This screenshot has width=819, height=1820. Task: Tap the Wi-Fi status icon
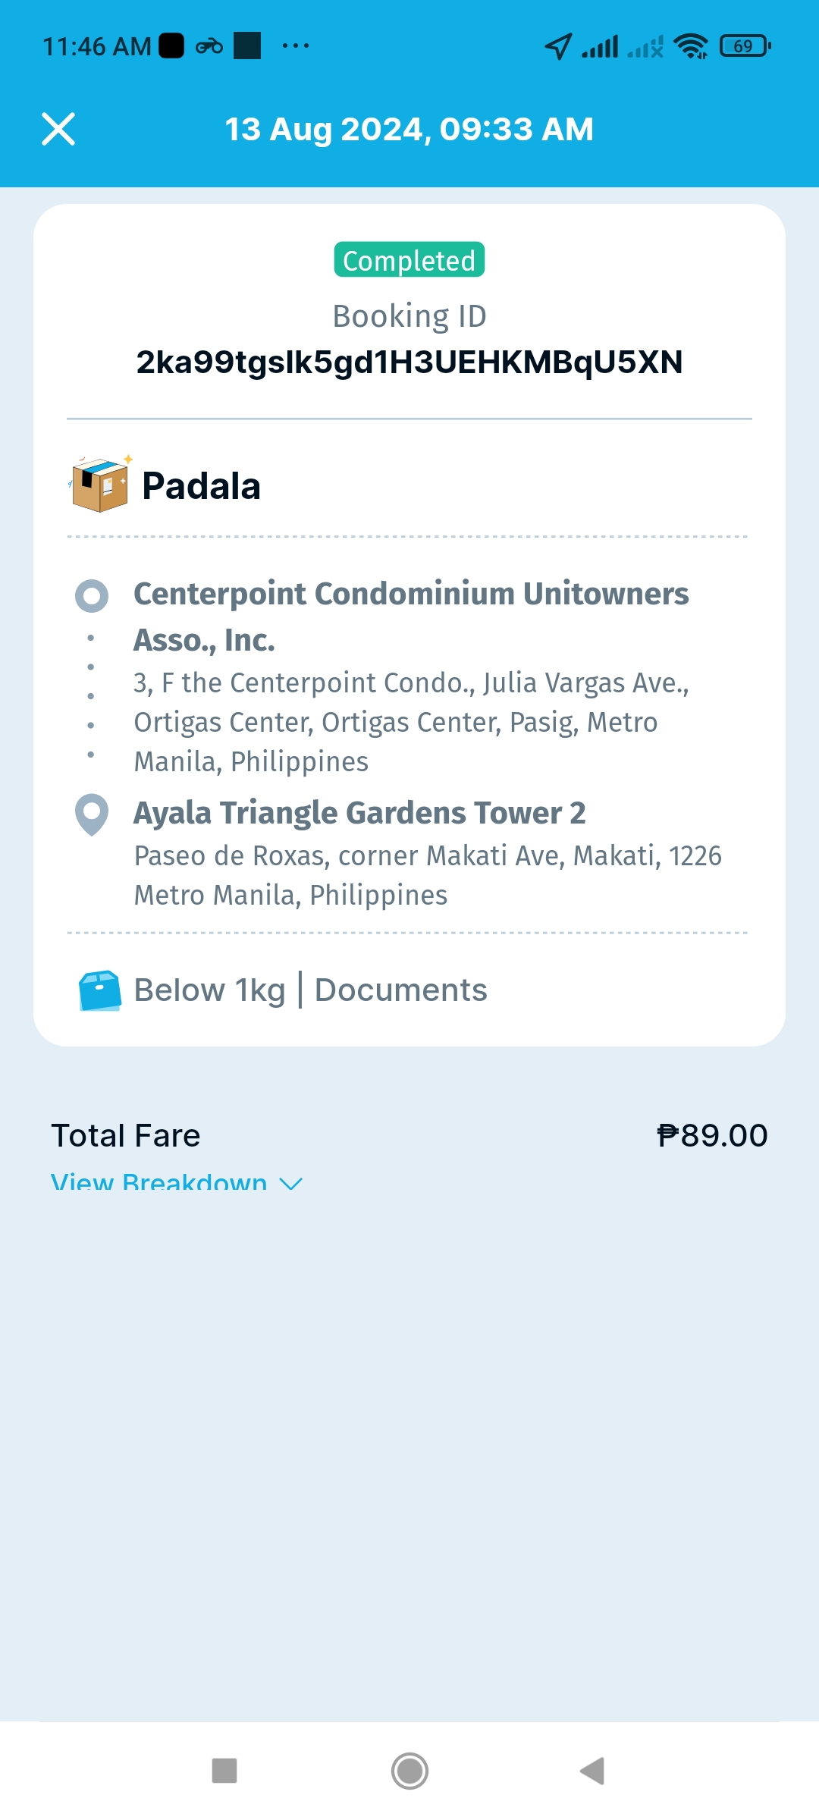coord(691,46)
